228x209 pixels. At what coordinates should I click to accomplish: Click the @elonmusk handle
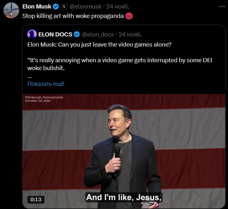[86, 6]
